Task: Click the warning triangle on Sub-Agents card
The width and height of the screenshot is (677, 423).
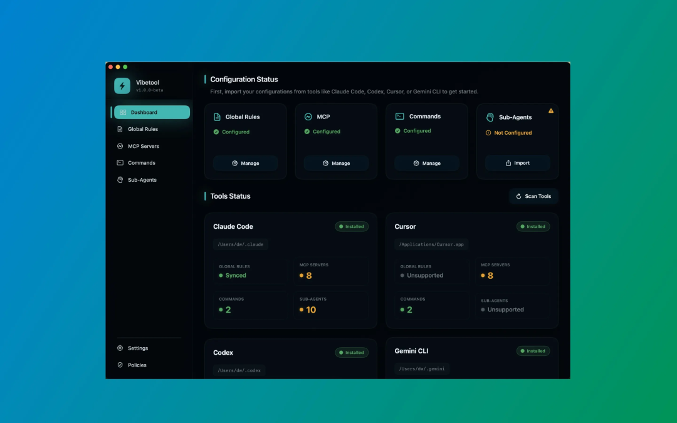Action: pyautogui.click(x=551, y=111)
